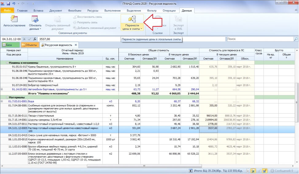The image size is (299, 174).
Task: Open the quick access toolbar customize dropdown
Action: (x=33, y=4)
